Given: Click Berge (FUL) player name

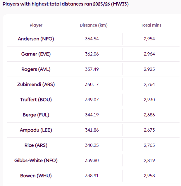Looking at the screenshot, I should [x=36, y=115].
